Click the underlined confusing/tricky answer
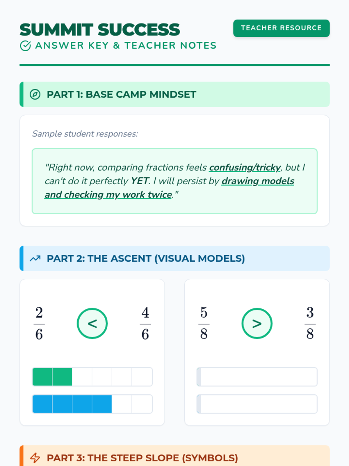The image size is (349, 466). click(245, 167)
